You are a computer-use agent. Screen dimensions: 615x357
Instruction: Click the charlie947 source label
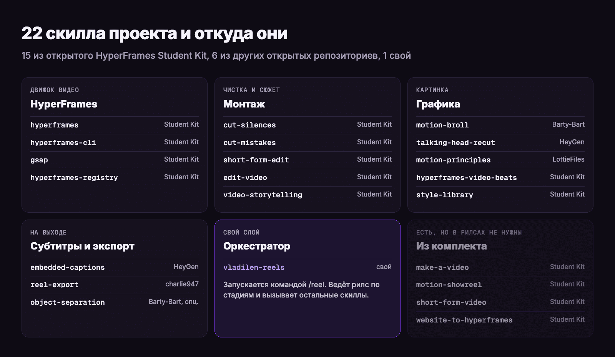point(182,284)
